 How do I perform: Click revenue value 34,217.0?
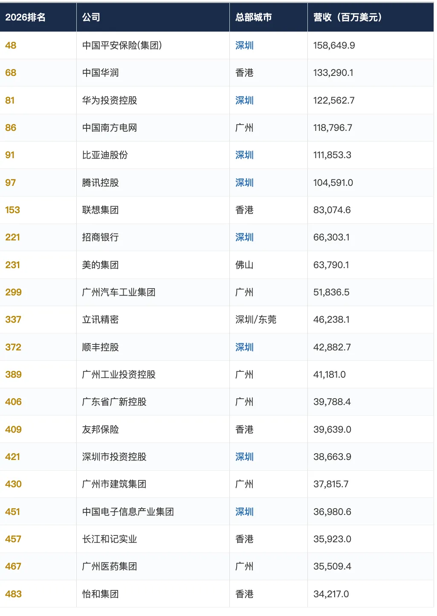click(x=331, y=594)
